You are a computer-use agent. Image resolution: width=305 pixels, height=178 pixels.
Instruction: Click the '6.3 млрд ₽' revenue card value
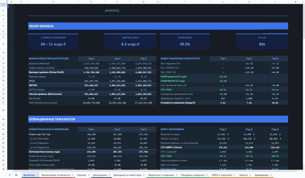coord(130,44)
